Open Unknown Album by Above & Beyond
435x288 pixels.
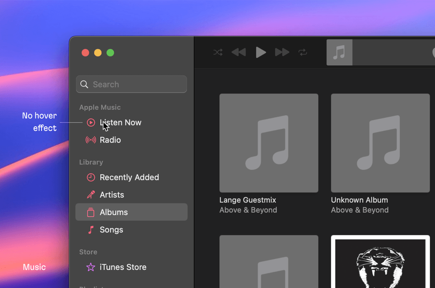tap(380, 143)
